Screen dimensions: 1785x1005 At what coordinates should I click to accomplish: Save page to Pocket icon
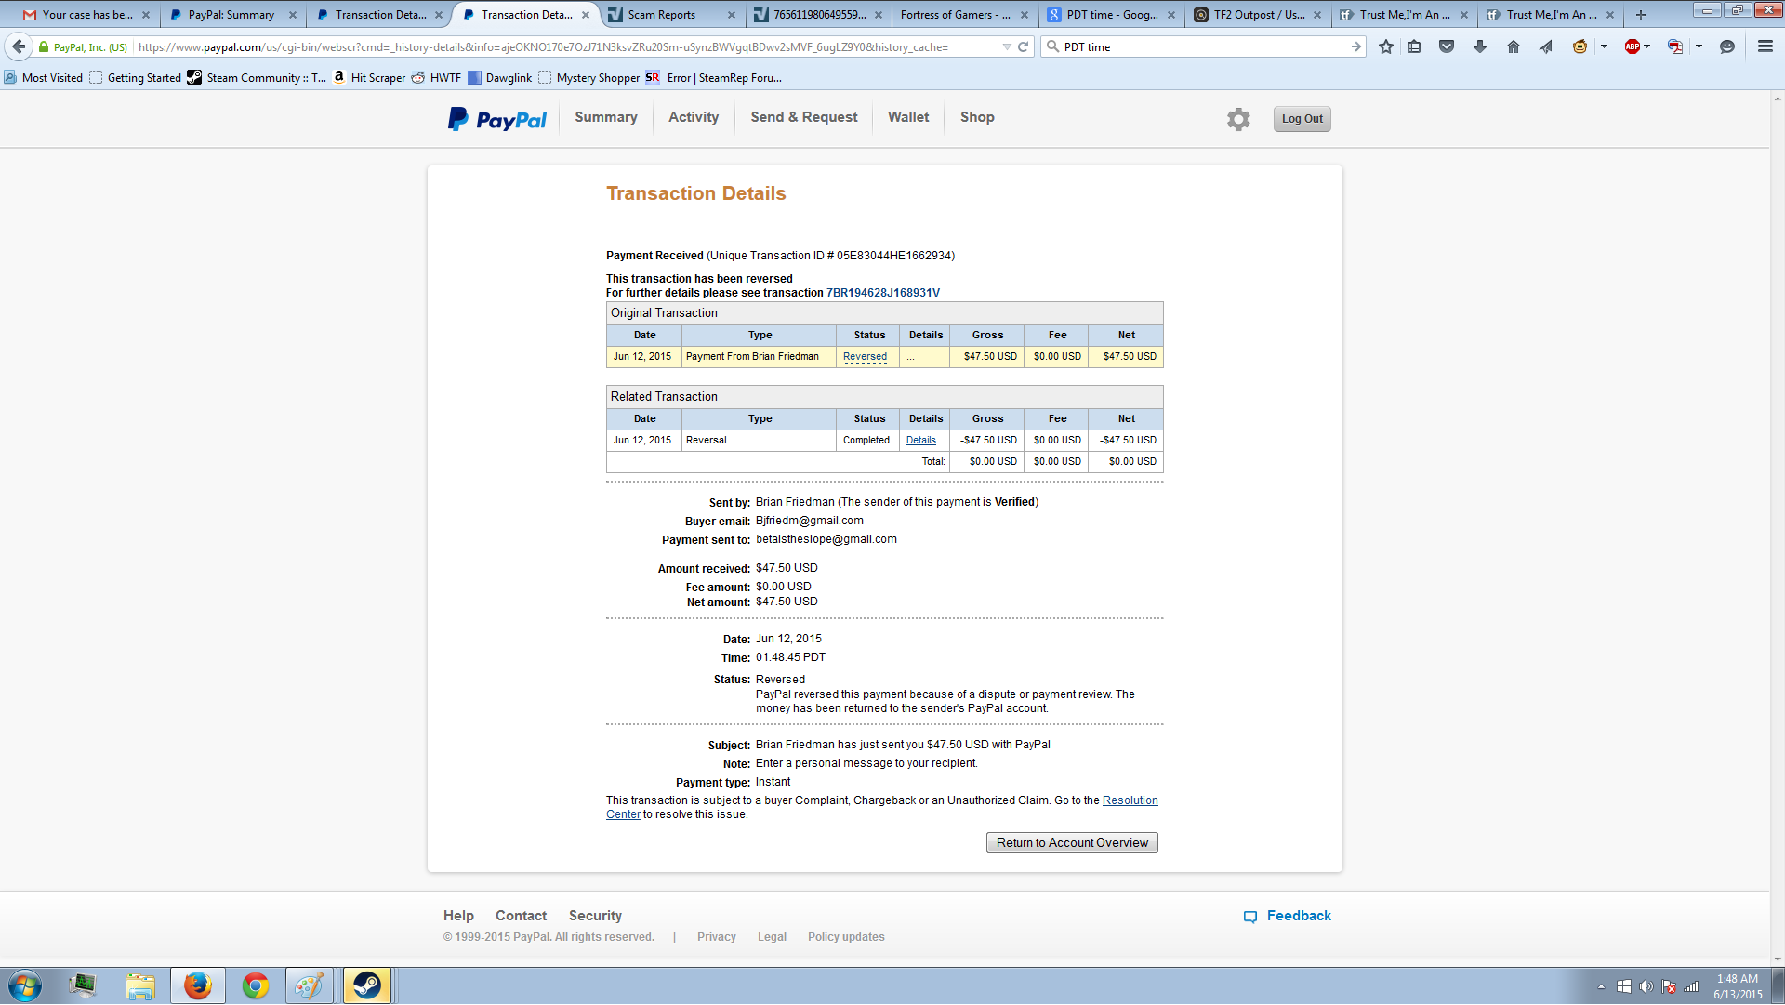point(1447,47)
